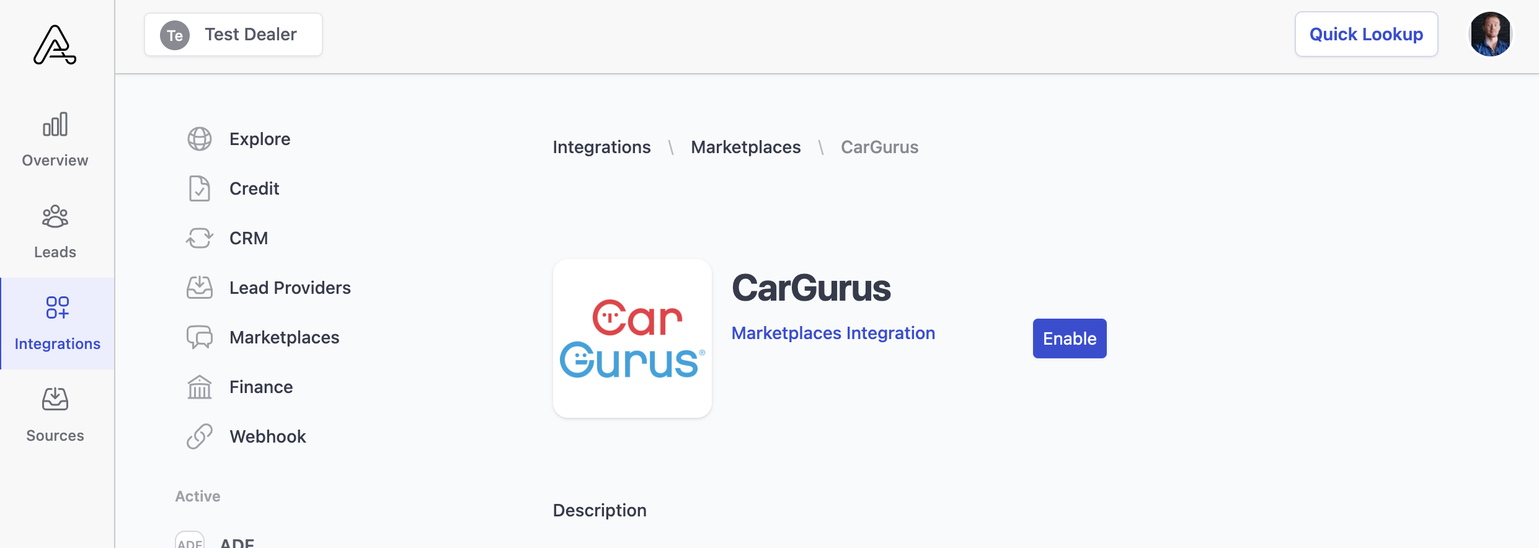The height and width of the screenshot is (548, 1539).
Task: Open the Overview bar chart icon
Action: (x=55, y=125)
